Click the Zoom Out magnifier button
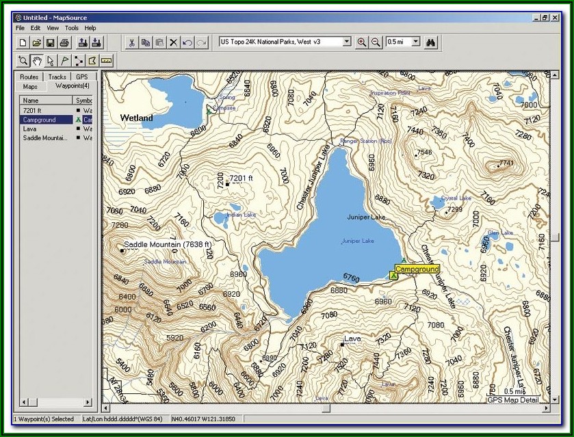The height and width of the screenshot is (437, 574). [x=376, y=42]
